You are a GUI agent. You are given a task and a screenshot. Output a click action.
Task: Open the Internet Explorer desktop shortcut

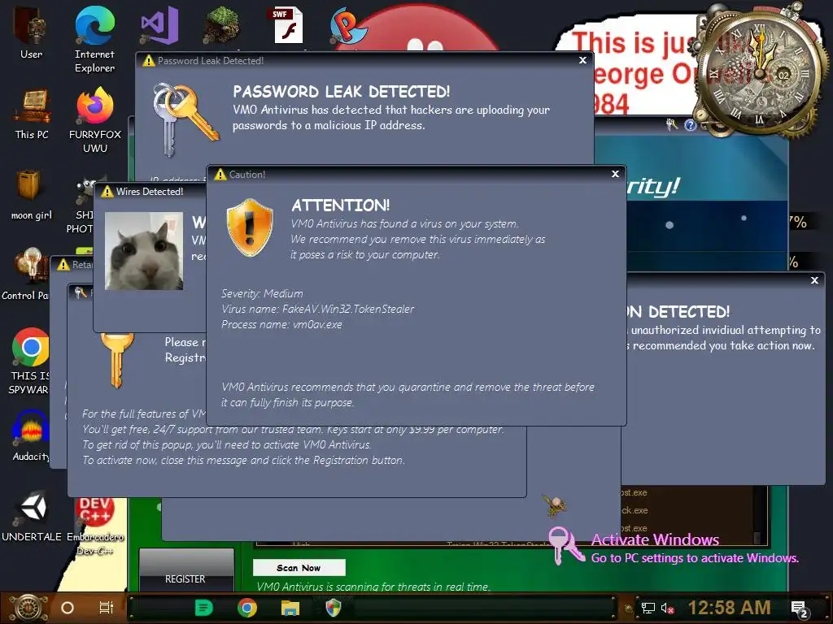[94, 39]
